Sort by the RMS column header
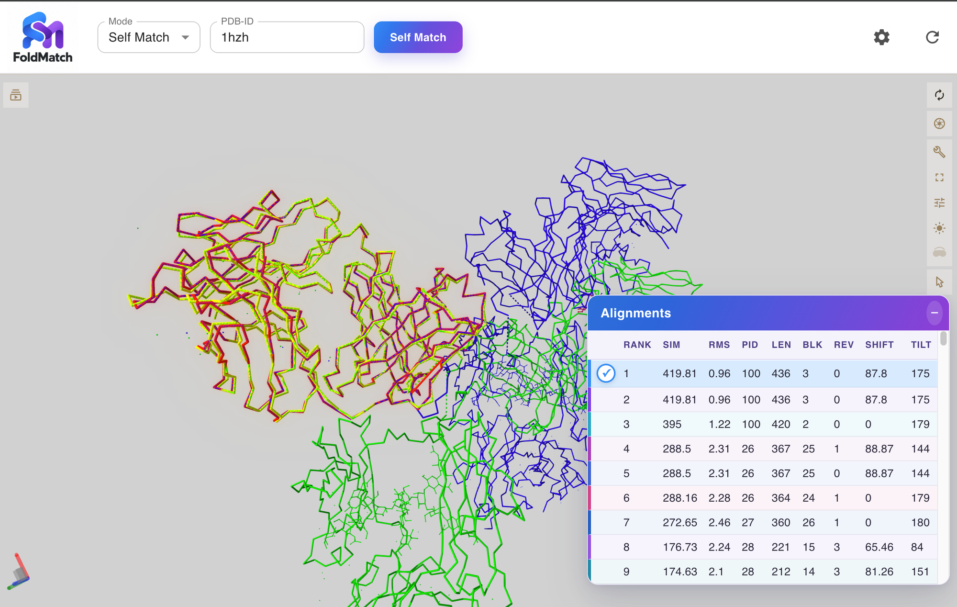Viewport: 957px width, 607px height. pyautogui.click(x=719, y=345)
